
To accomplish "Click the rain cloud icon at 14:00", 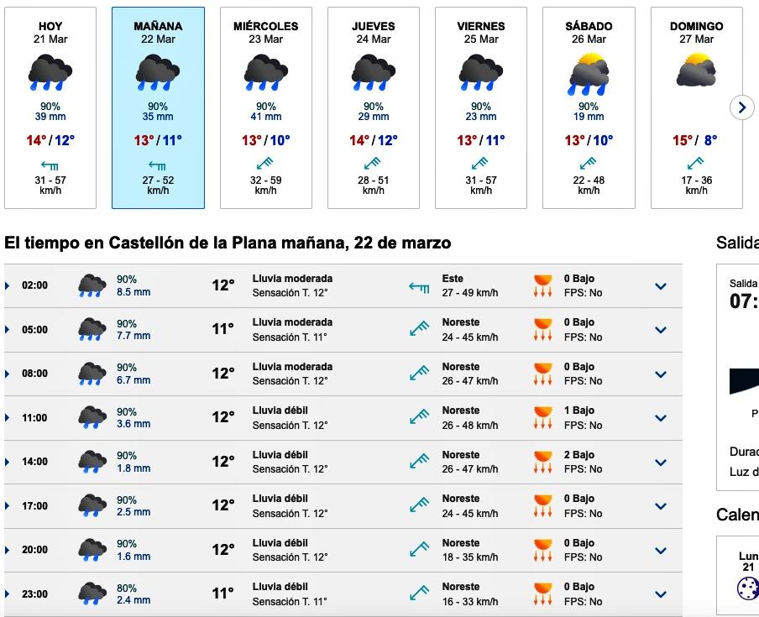I will click(x=92, y=462).
